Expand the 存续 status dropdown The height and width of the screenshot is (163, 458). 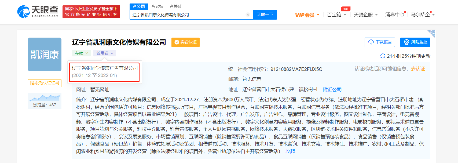coord(81,53)
